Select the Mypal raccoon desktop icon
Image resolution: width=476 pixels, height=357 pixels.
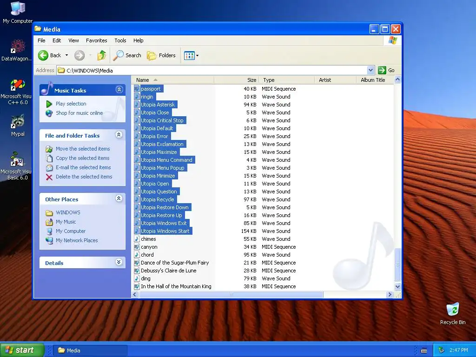(18, 122)
